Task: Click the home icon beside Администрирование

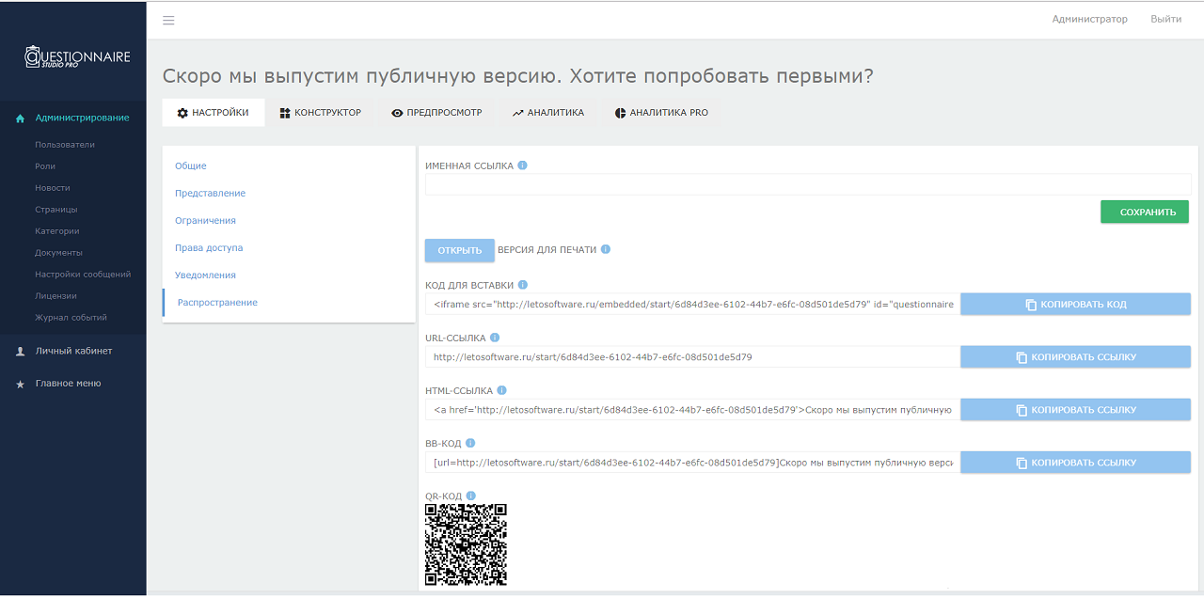Action: click(19, 118)
